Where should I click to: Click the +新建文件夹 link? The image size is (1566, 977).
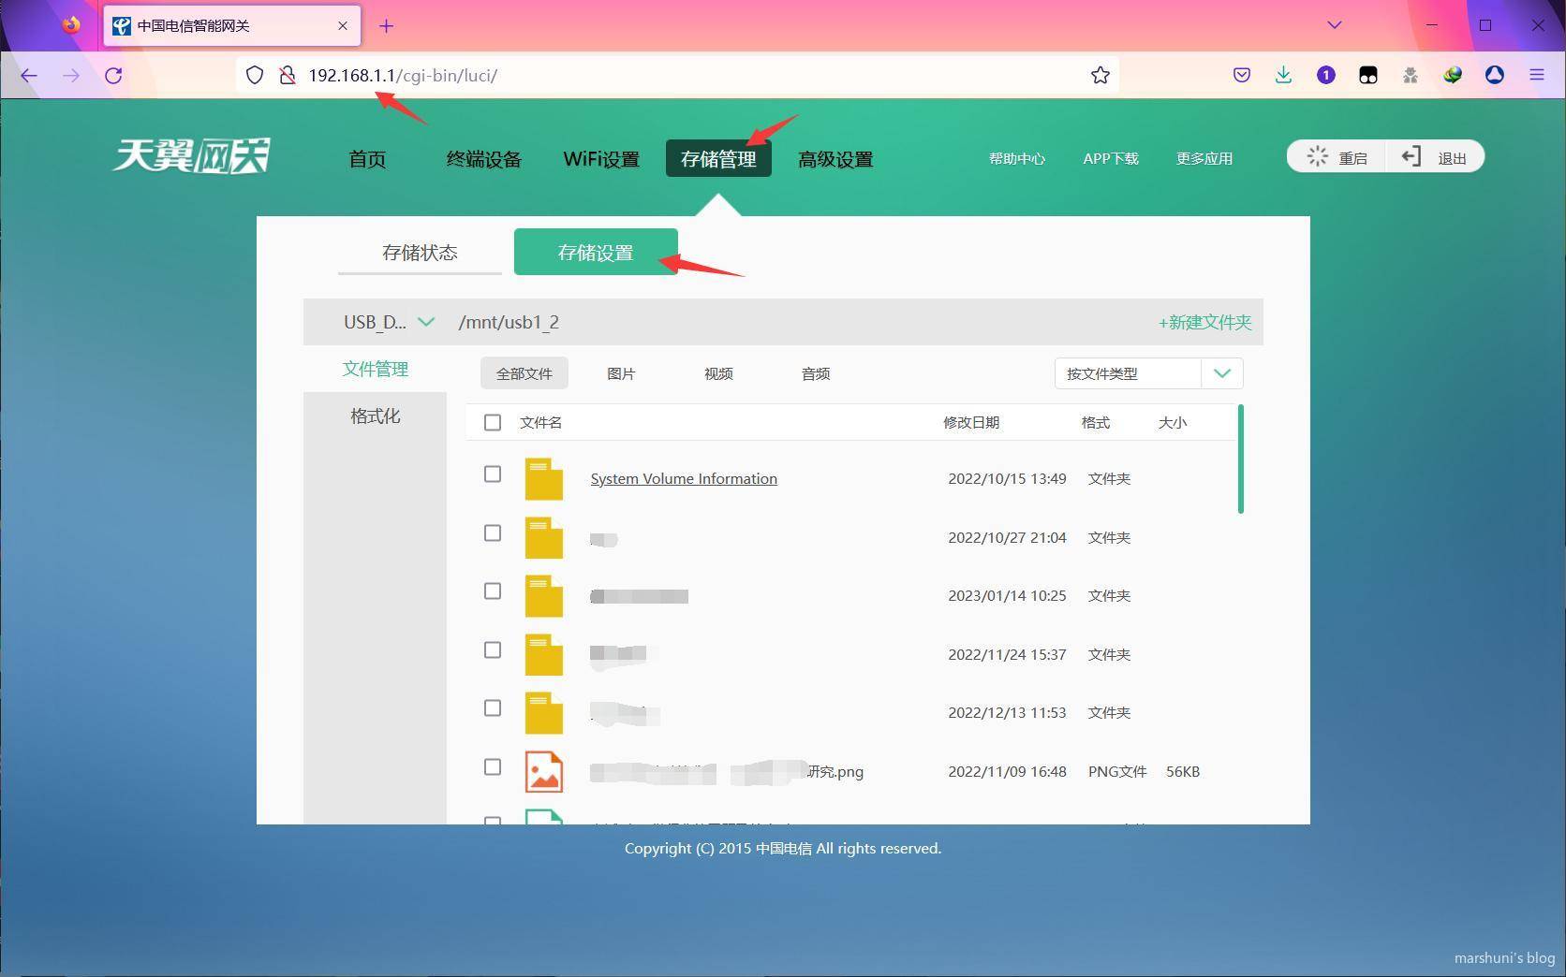(1204, 322)
